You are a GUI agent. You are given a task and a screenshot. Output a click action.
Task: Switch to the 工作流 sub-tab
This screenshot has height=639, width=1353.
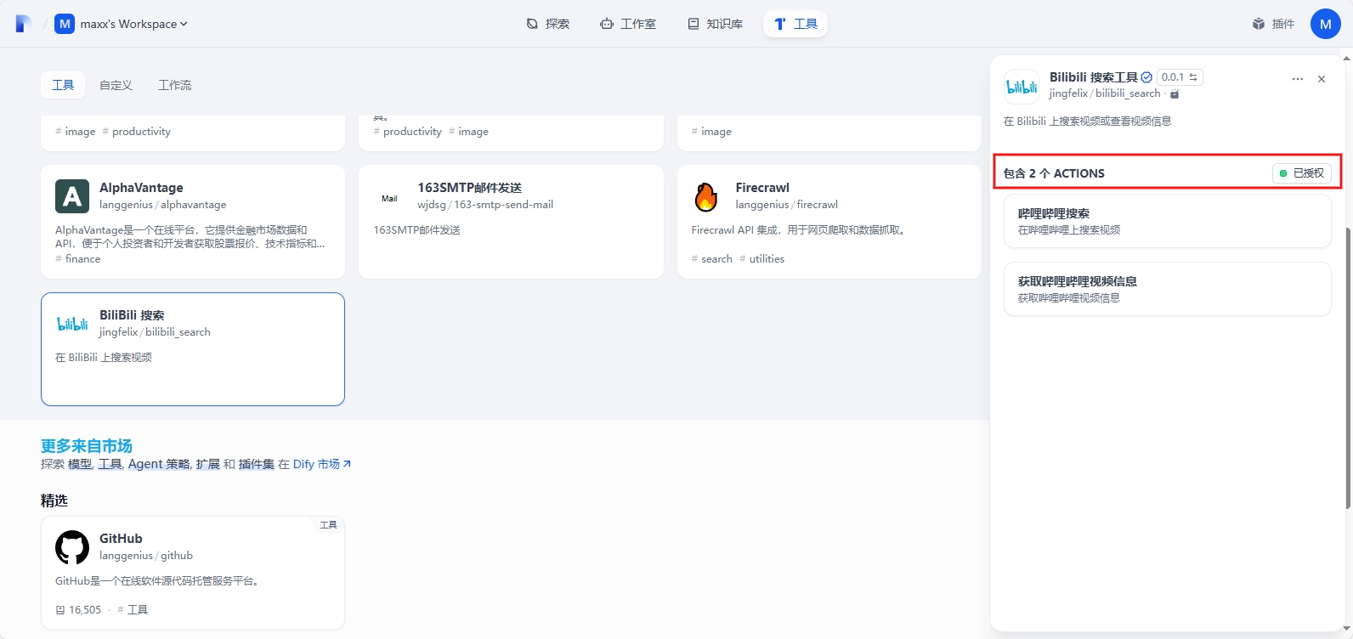tap(175, 85)
